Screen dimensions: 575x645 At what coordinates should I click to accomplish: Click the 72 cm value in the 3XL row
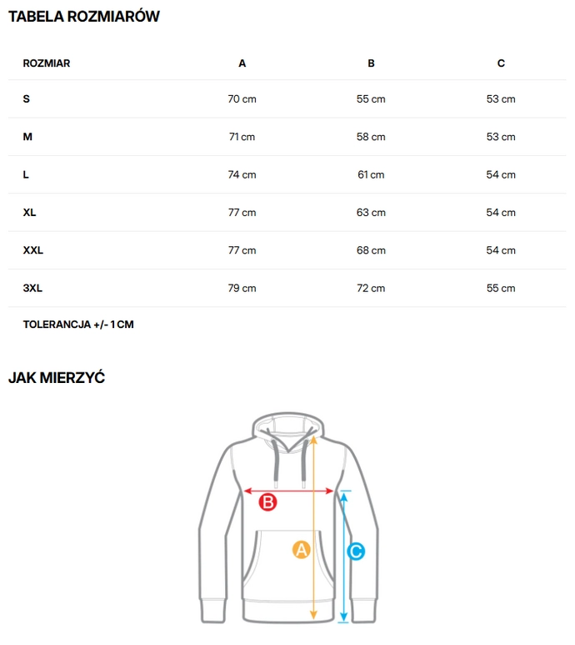coord(372,289)
